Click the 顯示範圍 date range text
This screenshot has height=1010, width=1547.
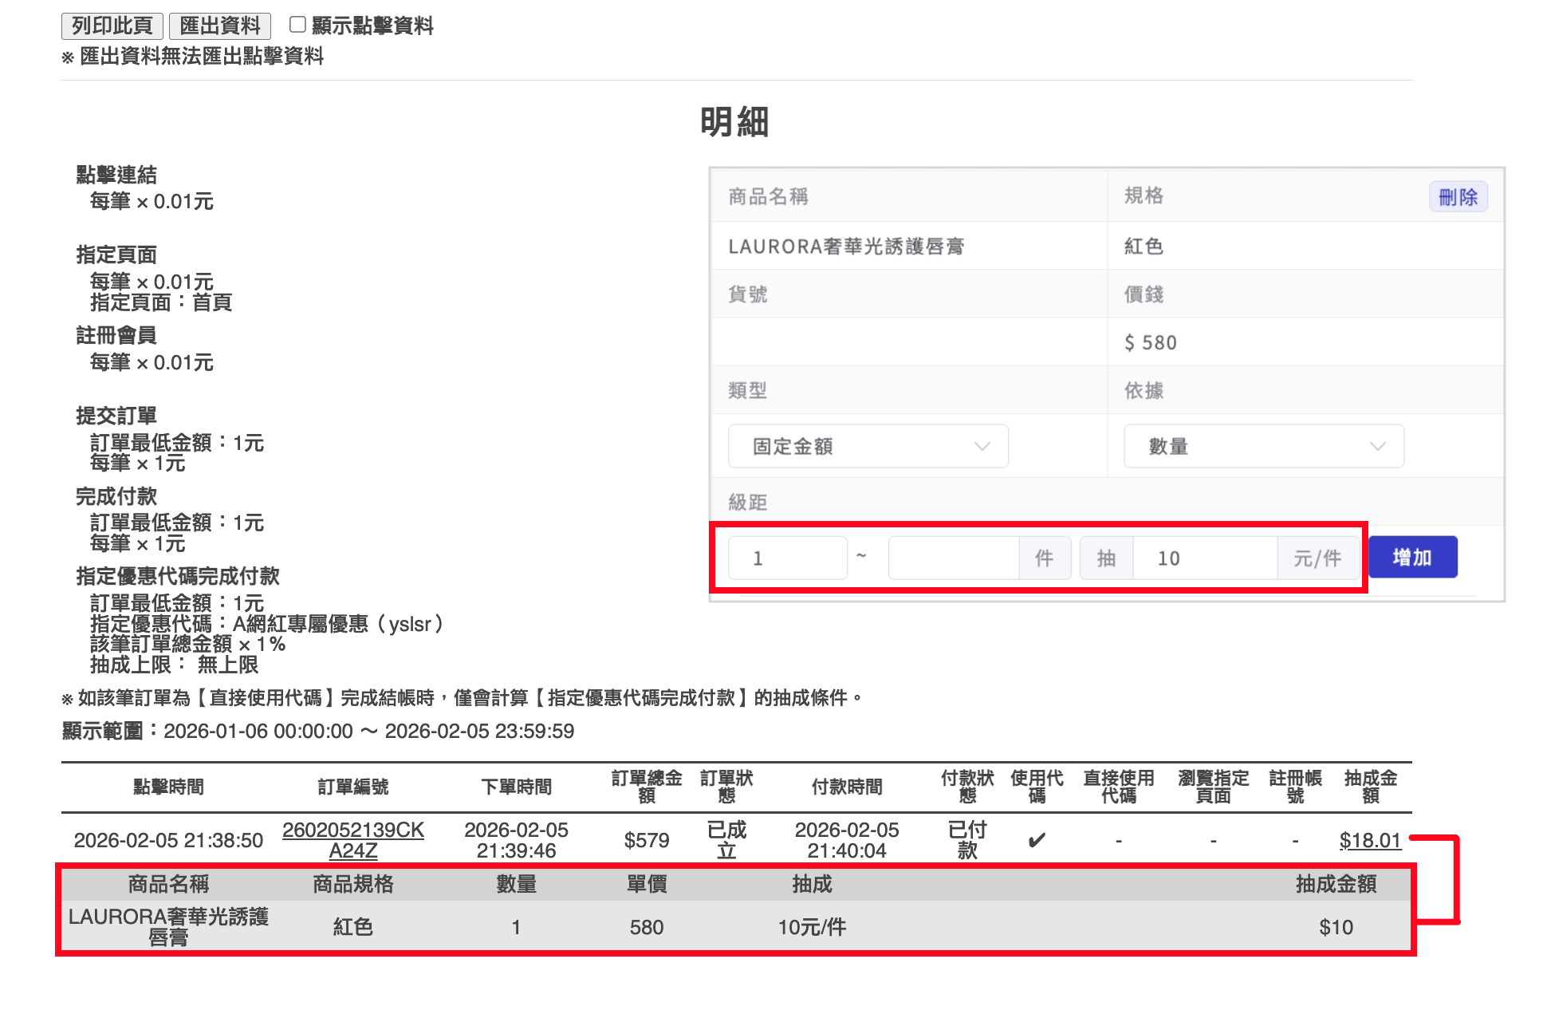tap(318, 731)
